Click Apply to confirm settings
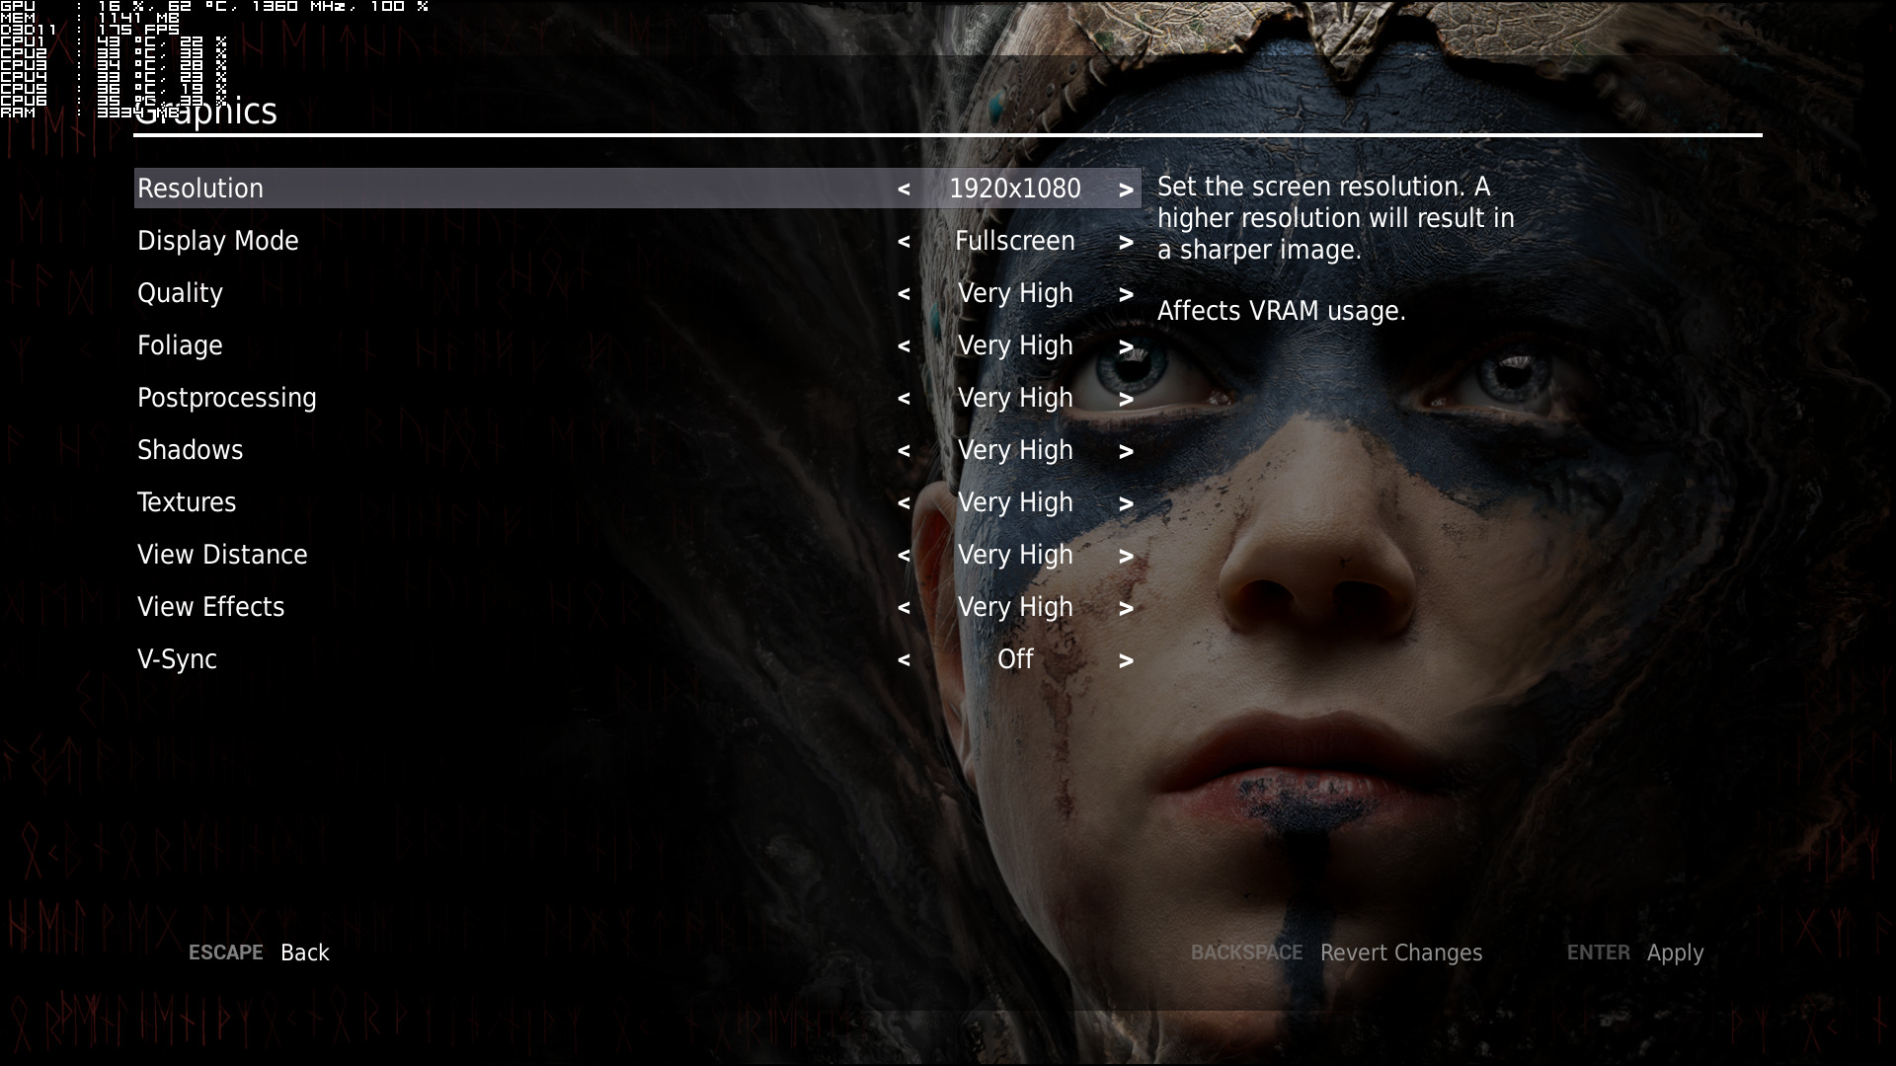Screen dimensions: 1896x1066 pyautogui.click(x=1675, y=952)
